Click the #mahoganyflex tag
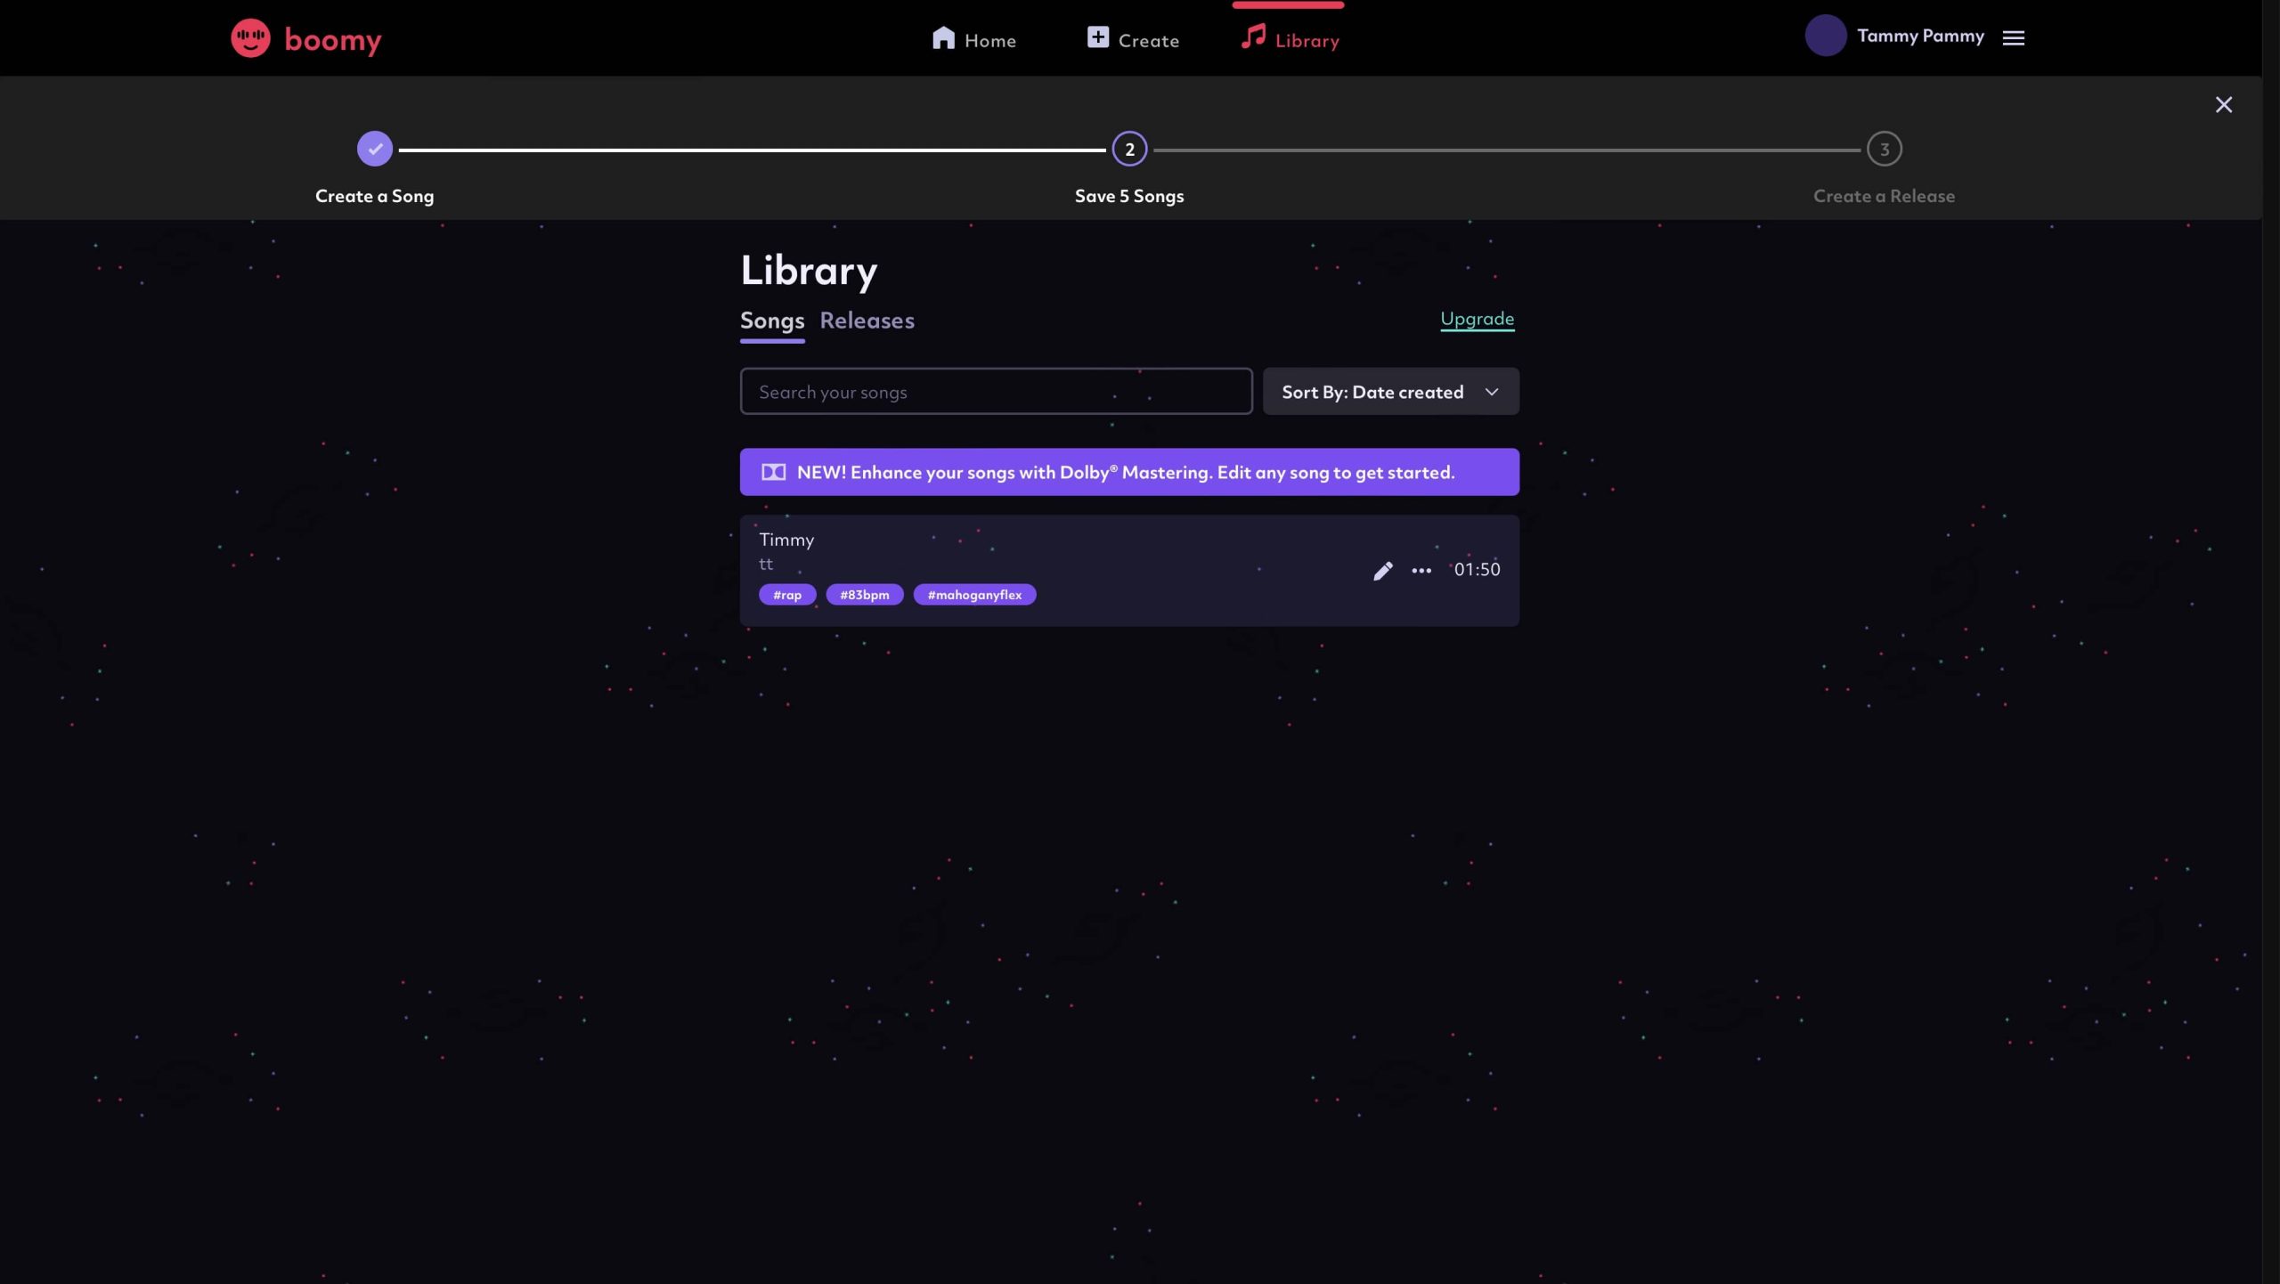This screenshot has width=2280, height=1284. coord(974,595)
